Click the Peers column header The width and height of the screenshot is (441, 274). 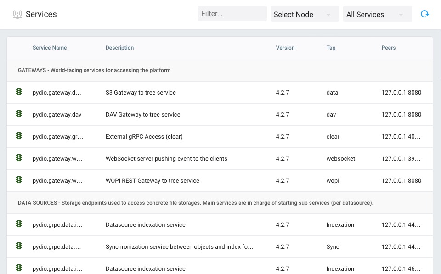click(389, 48)
